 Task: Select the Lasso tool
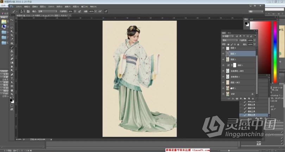click(12, 28)
